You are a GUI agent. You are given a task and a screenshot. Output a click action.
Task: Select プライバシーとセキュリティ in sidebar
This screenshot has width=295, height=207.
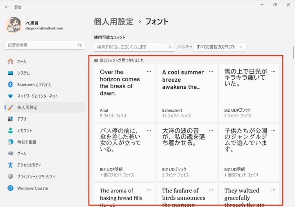tap(45, 177)
